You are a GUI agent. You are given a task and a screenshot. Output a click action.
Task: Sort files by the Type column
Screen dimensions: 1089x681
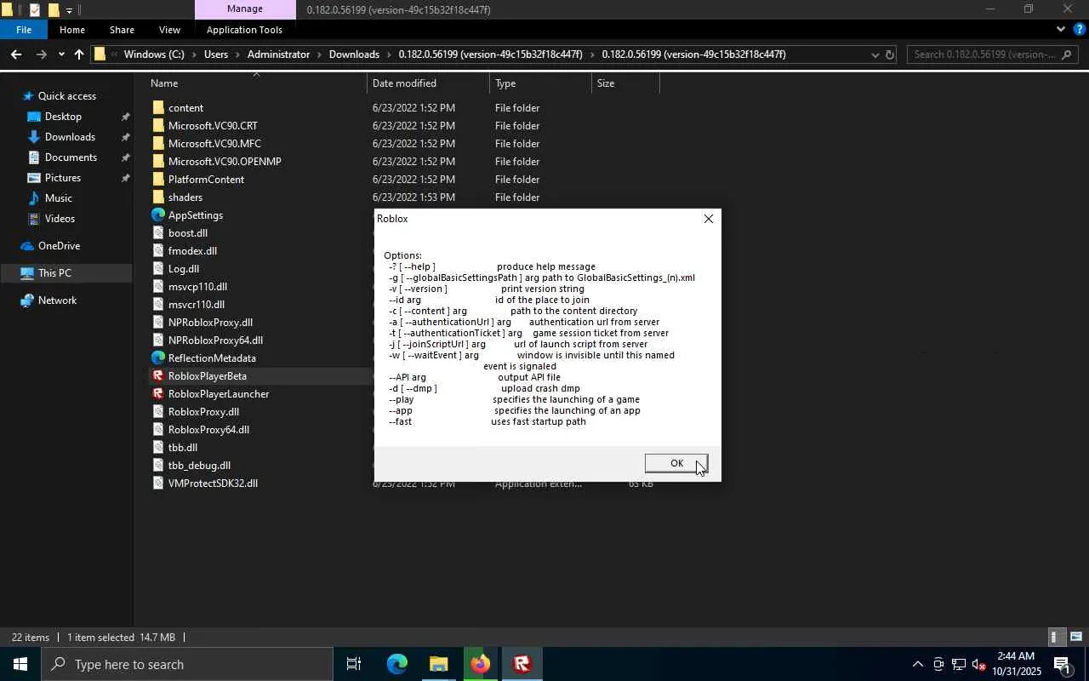coord(505,83)
